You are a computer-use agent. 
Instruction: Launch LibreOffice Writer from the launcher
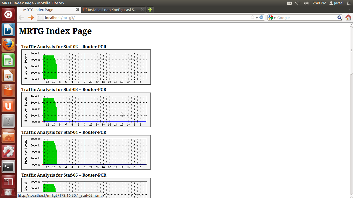pos(8,30)
